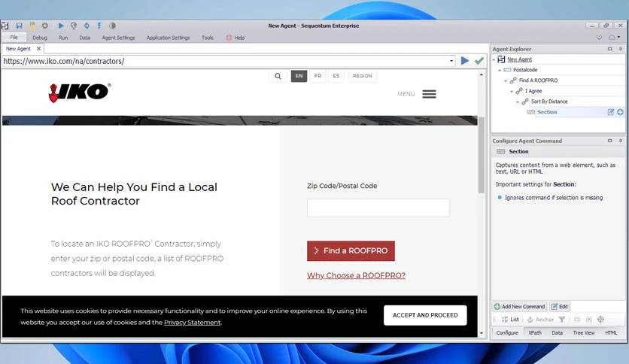Open the Help menu
This screenshot has height=364, width=629.
tap(235, 38)
